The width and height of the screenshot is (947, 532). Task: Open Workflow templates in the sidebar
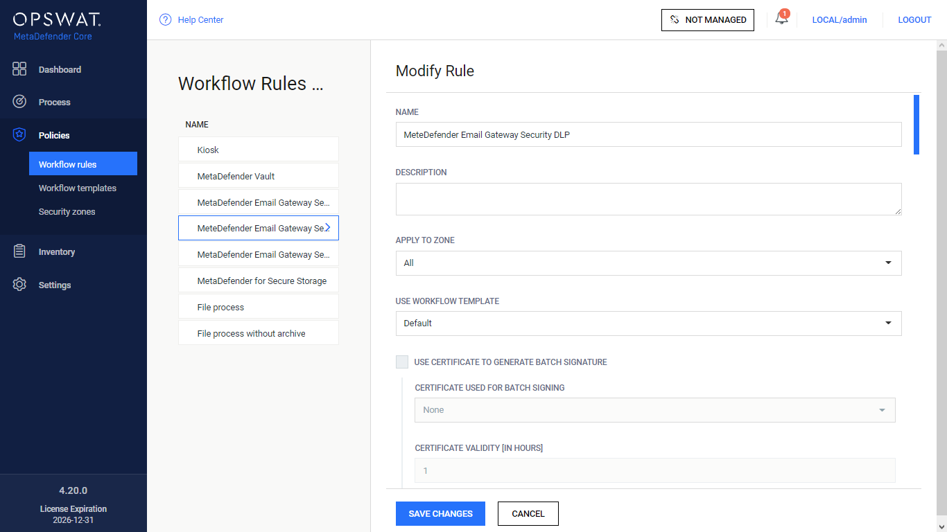(x=78, y=188)
